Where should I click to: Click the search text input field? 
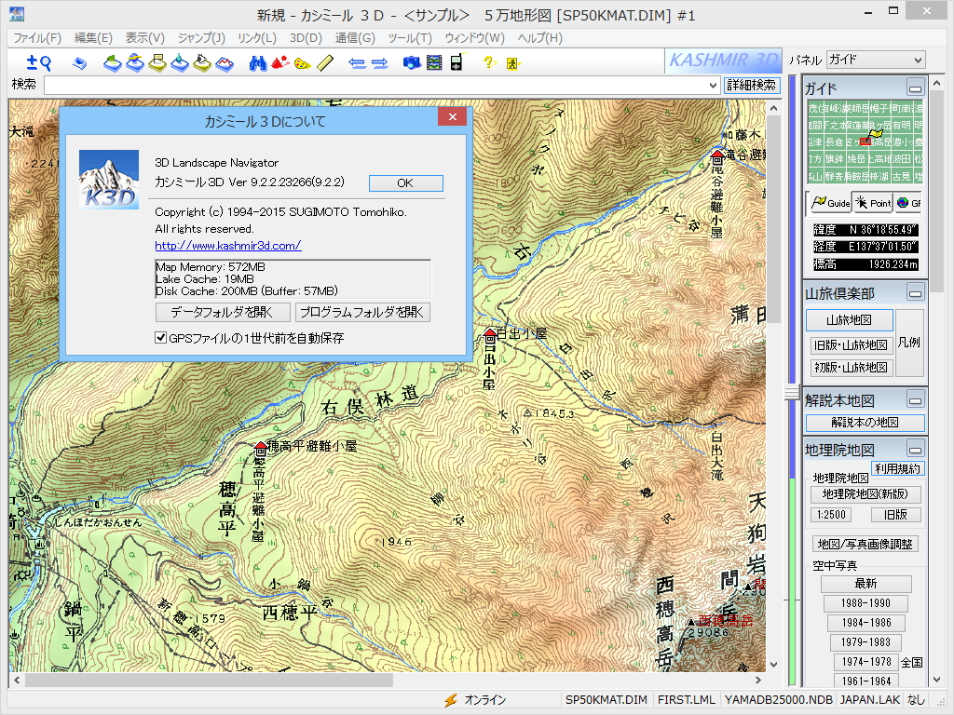click(x=373, y=85)
